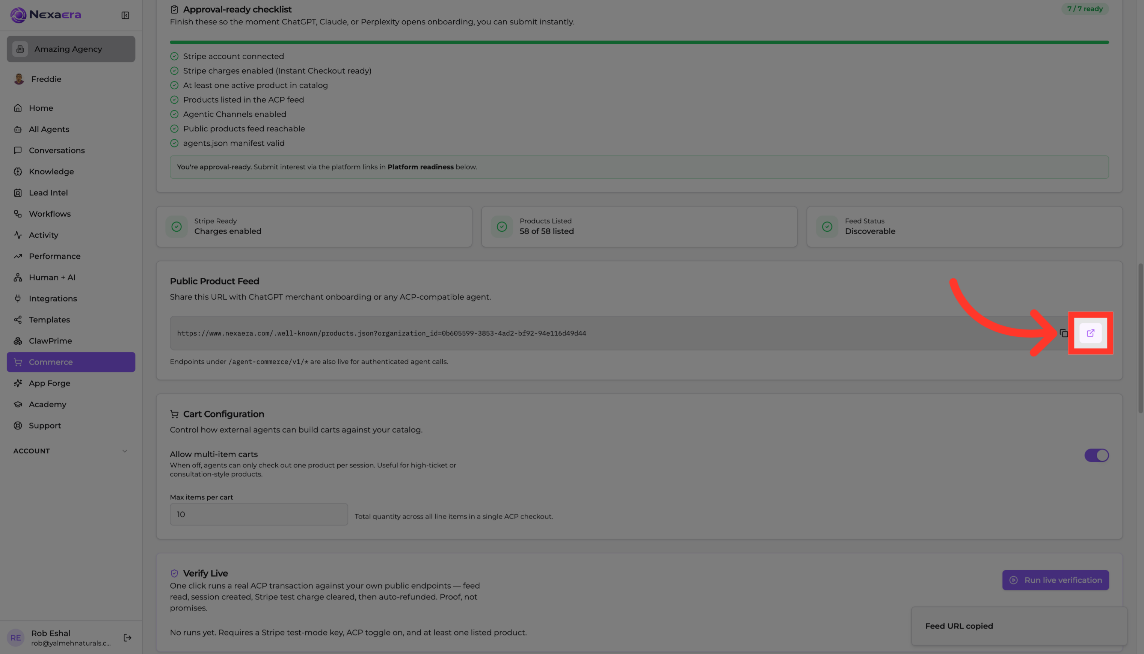Click the RE avatar circle
The width and height of the screenshot is (1144, 654).
(16, 637)
